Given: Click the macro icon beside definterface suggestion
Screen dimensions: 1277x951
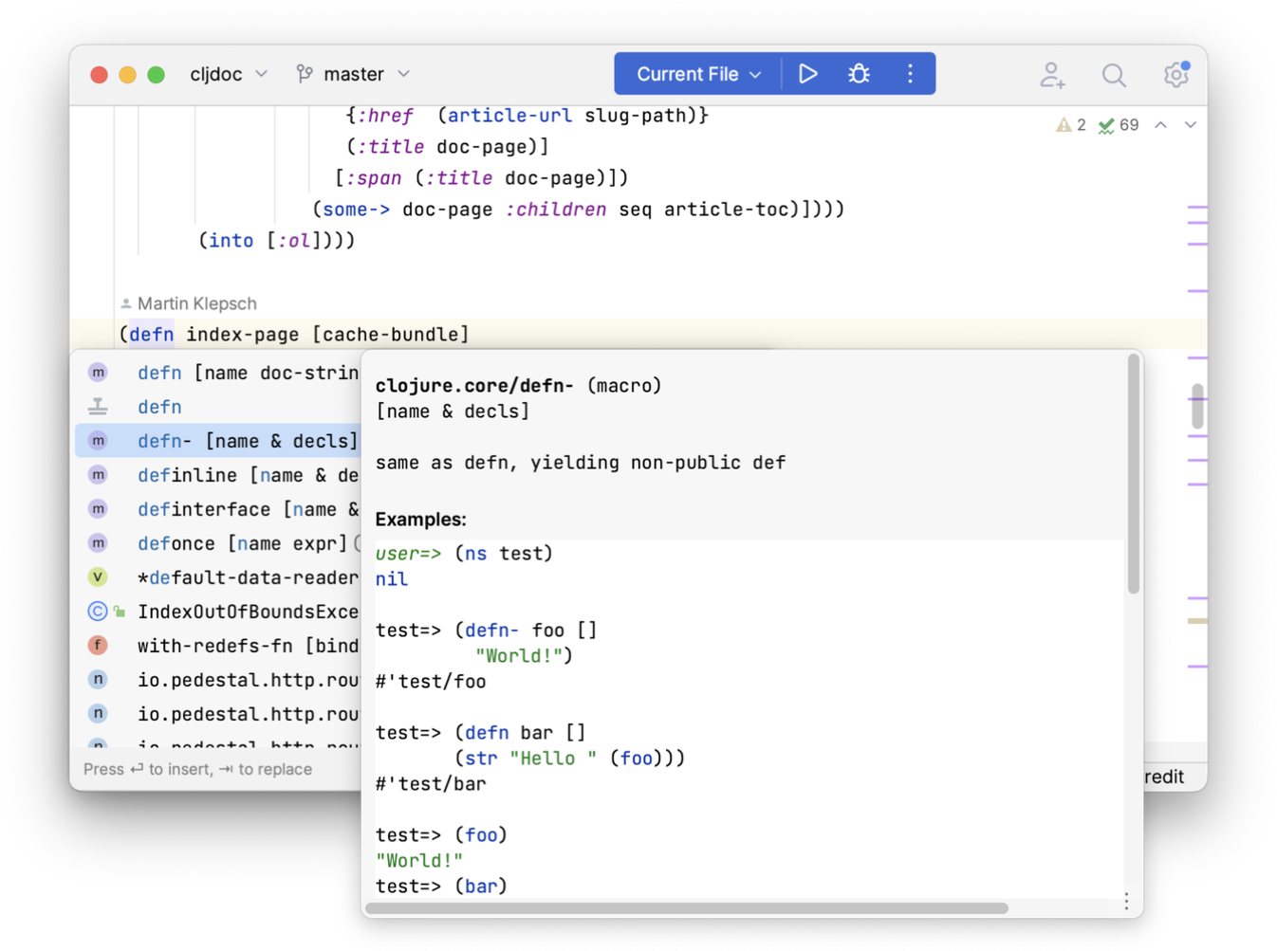Looking at the screenshot, I should pyautogui.click(x=98, y=509).
